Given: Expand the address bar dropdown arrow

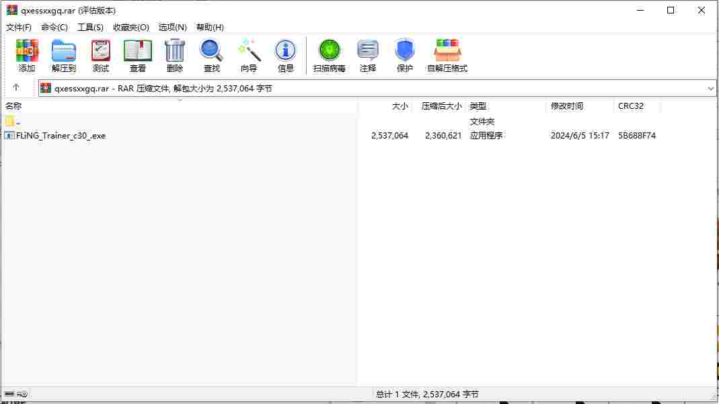Looking at the screenshot, I should [x=710, y=88].
